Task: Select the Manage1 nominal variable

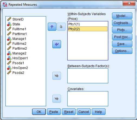Action: pyautogui.click(x=19, y=39)
